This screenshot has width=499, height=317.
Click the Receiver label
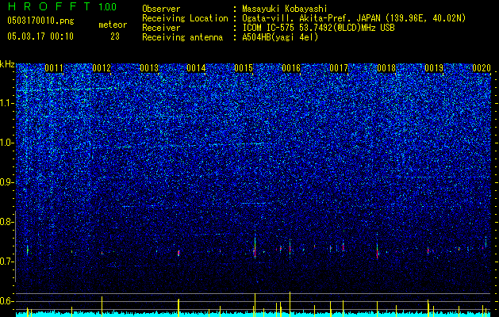[161, 28]
